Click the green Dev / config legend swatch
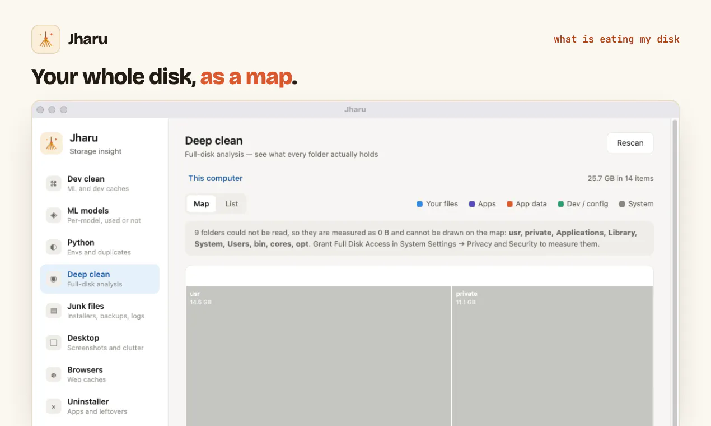 point(561,204)
